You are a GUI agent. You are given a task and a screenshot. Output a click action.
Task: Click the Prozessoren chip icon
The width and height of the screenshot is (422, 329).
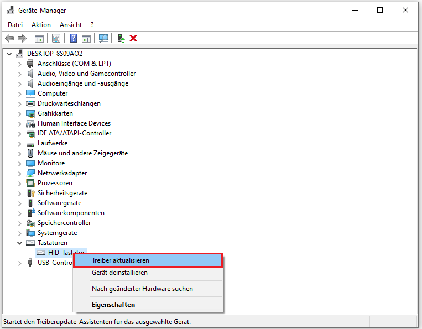[x=30, y=183]
